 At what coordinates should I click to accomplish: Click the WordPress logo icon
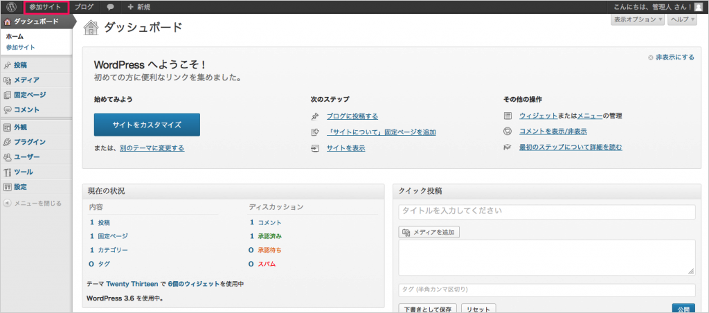click(x=11, y=7)
